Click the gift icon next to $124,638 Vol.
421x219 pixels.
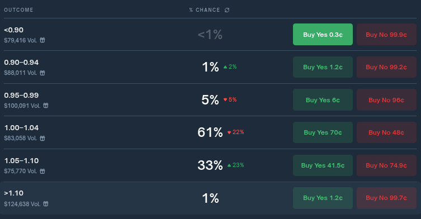46,204
